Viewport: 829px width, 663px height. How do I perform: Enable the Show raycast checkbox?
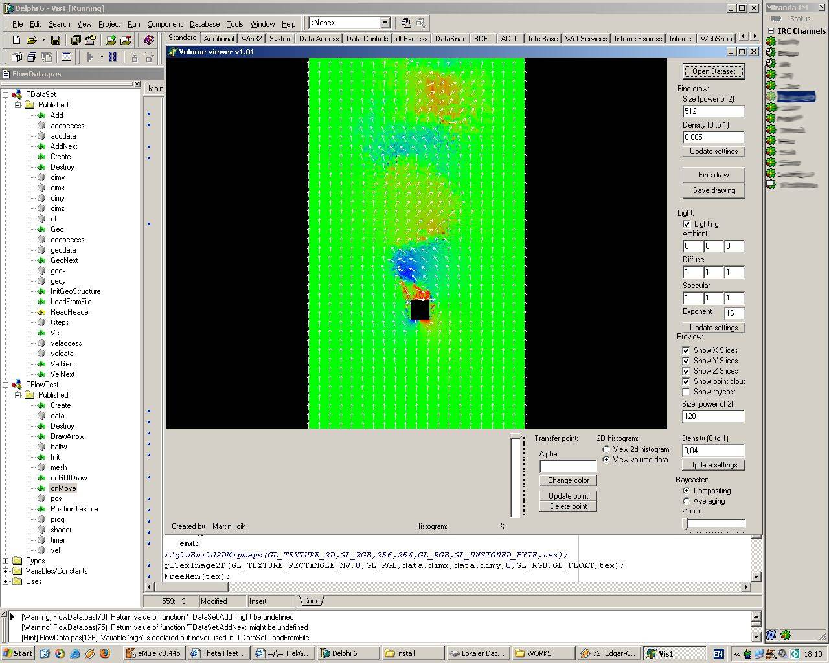click(x=686, y=392)
